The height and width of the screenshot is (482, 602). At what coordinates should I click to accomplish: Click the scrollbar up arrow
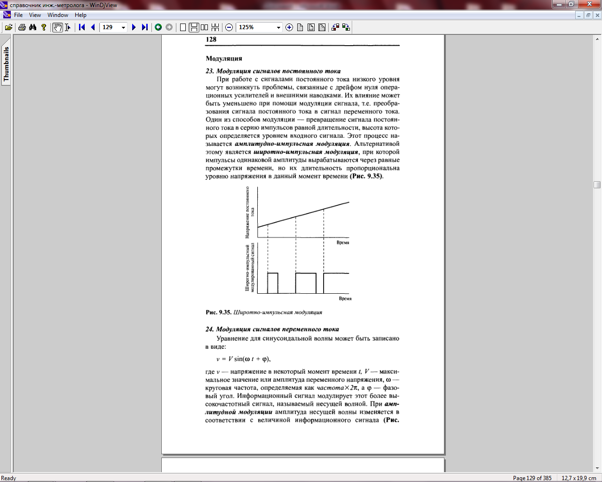coord(597,38)
